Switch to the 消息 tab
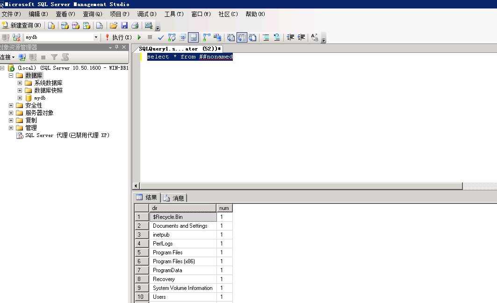Screen dimensions: 497x303 click(174, 198)
